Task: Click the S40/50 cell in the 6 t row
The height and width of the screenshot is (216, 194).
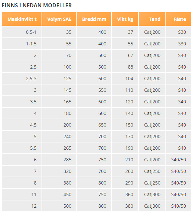Action: [x=178, y=160]
